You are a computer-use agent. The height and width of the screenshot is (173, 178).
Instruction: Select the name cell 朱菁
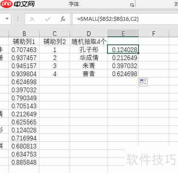(89, 66)
